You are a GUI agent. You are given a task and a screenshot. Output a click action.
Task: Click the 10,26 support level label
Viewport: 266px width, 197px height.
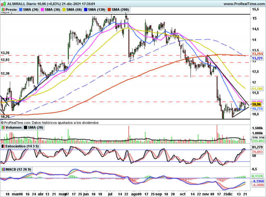[5, 117]
